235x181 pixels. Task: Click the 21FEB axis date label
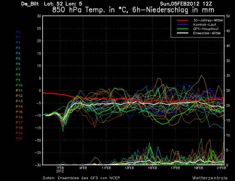click(222, 168)
